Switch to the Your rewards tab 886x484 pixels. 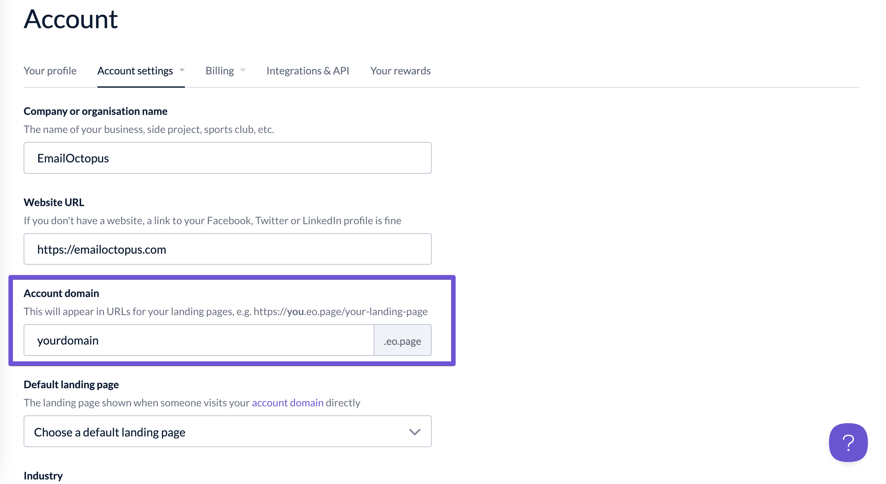coord(400,71)
